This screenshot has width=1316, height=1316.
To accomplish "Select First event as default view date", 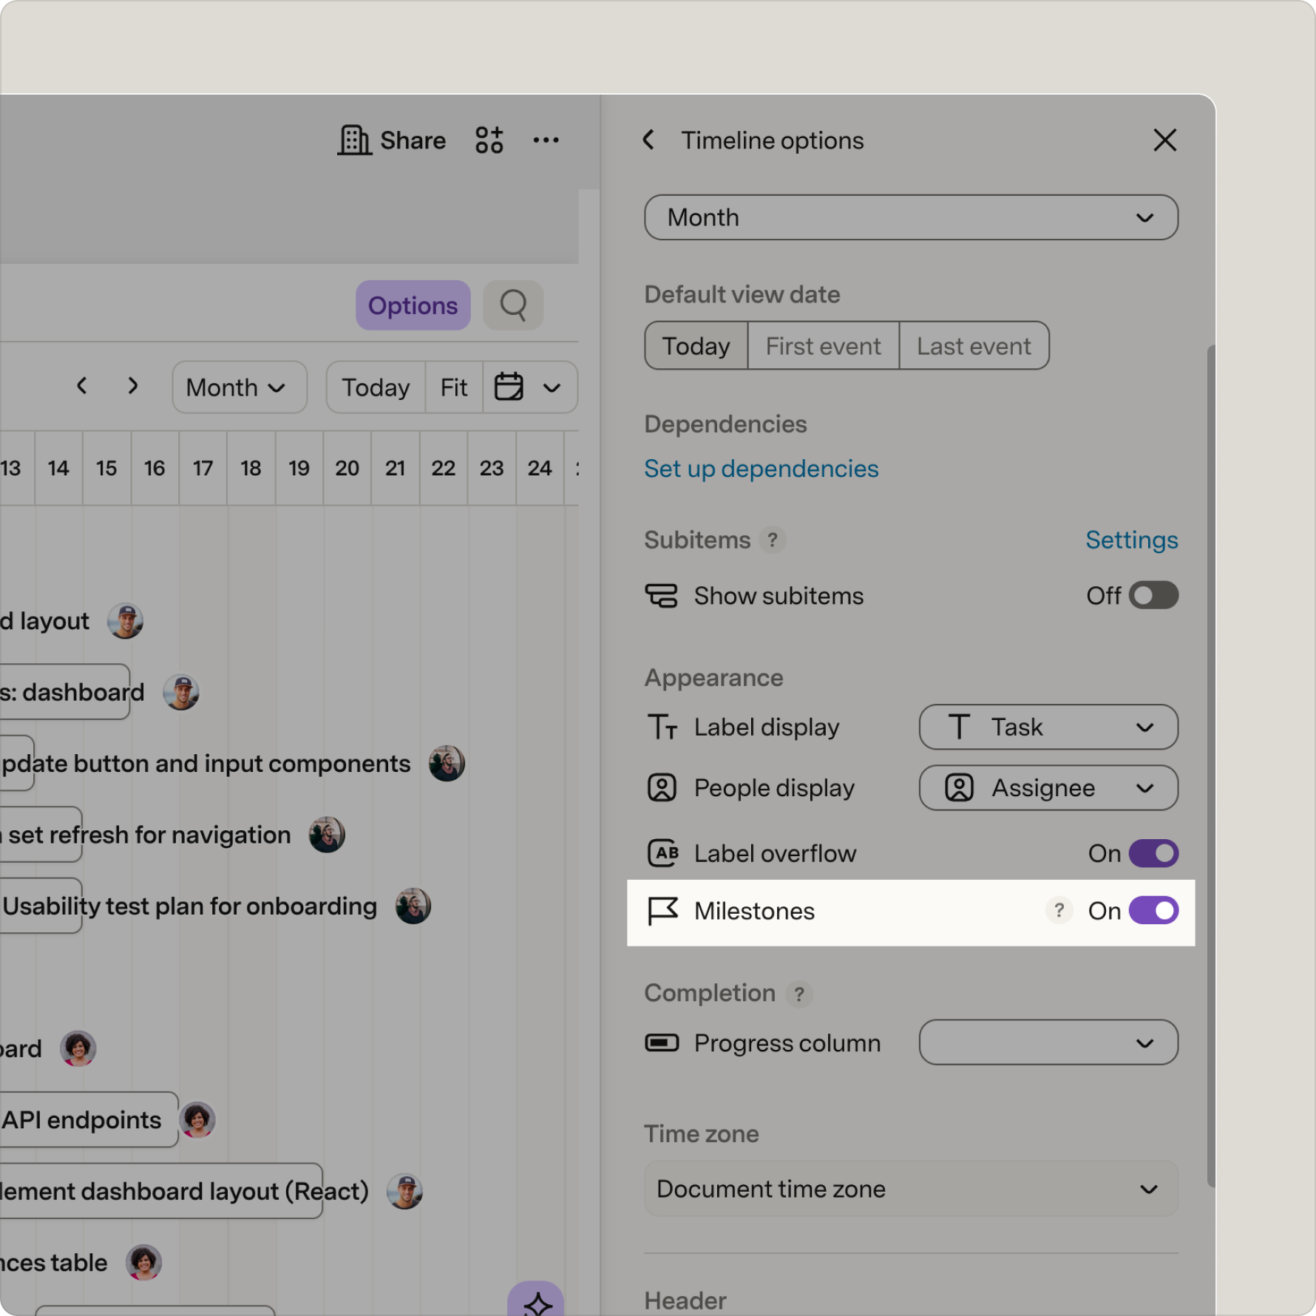I will [x=824, y=346].
